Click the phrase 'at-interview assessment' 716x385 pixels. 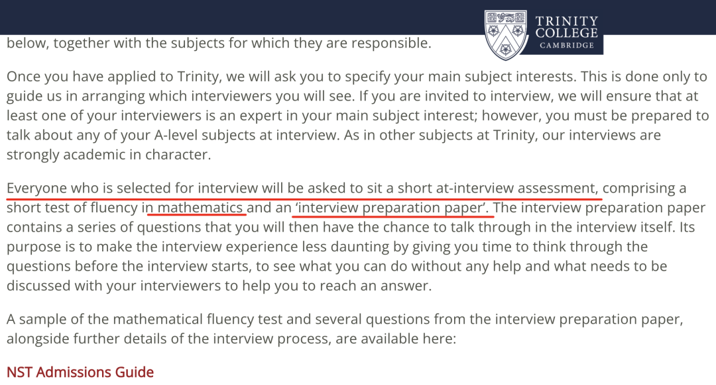point(516,188)
